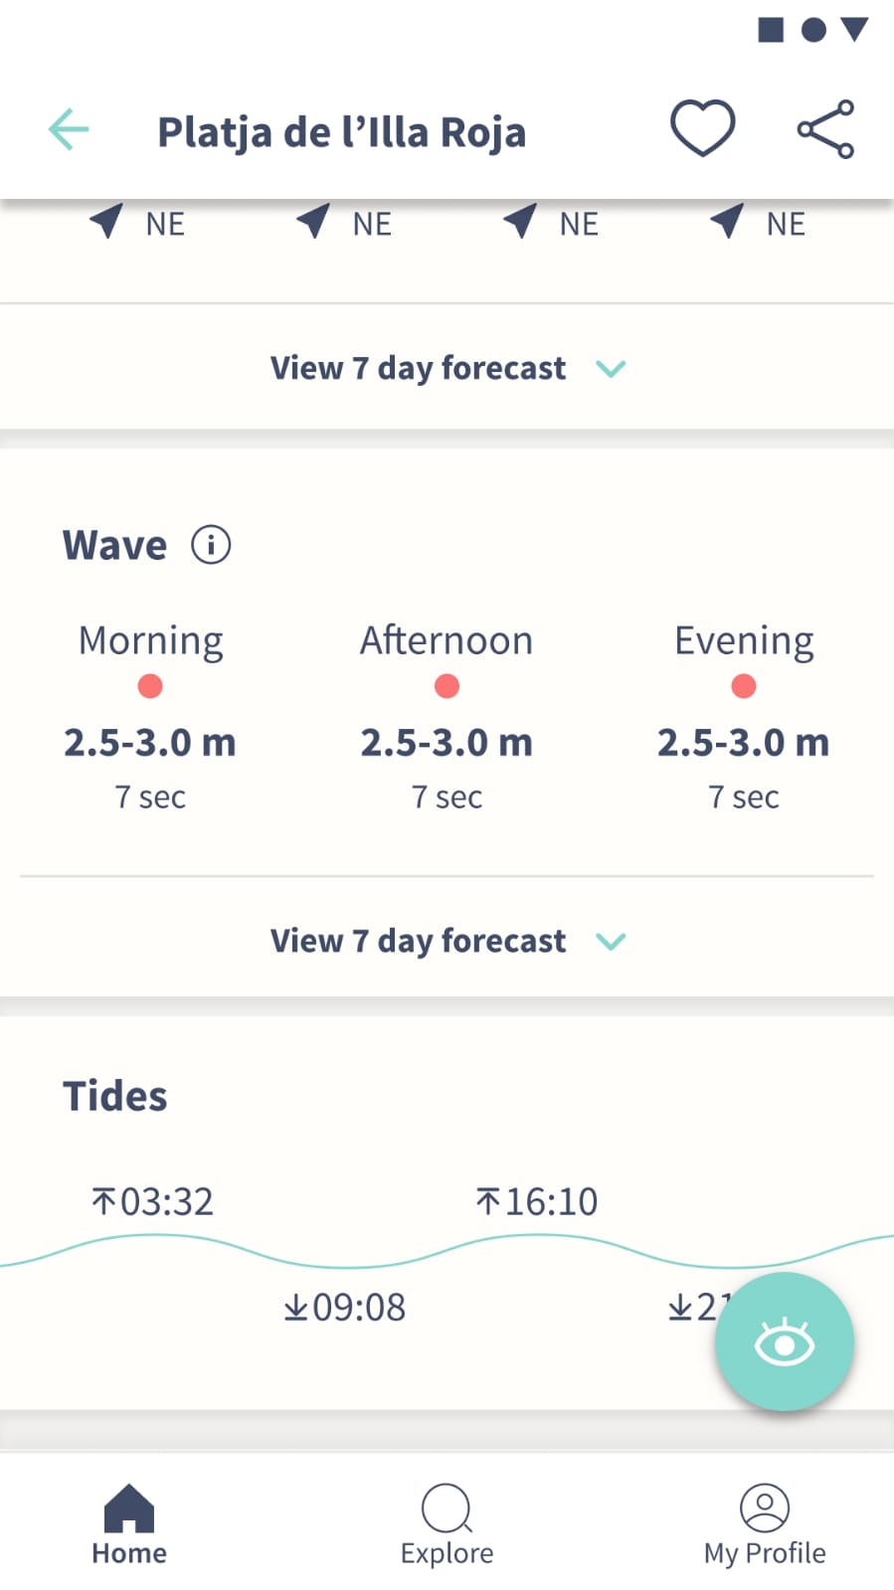Select high tide time 03:32
Viewport: 894px width, 1590px height.
click(152, 1201)
